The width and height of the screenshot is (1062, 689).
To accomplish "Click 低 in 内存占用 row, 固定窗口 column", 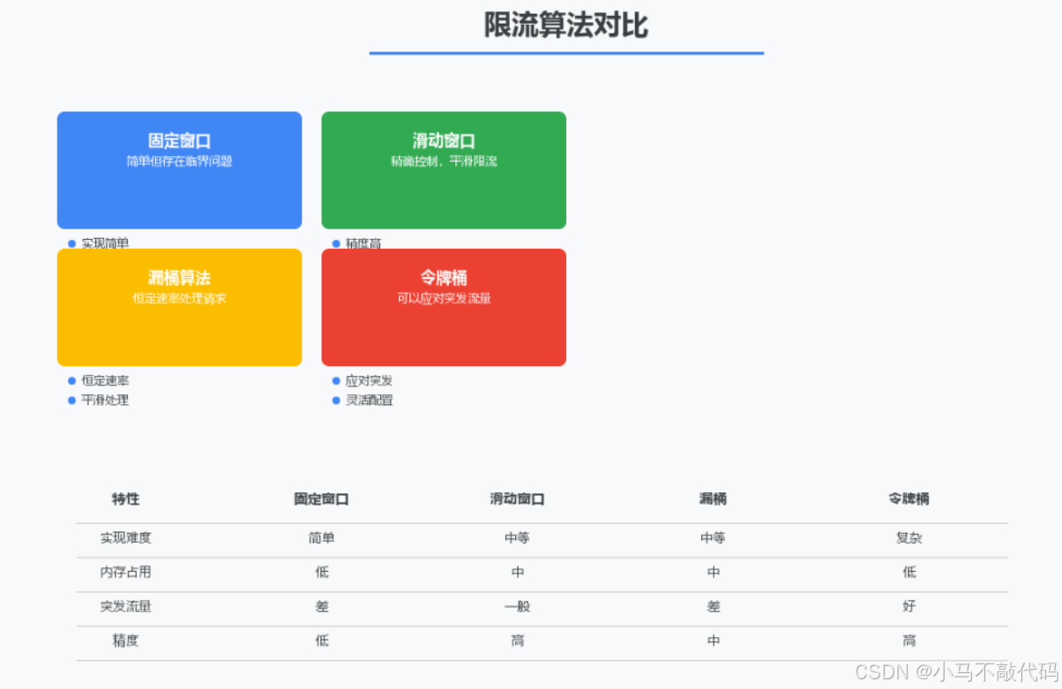I will coord(321,572).
